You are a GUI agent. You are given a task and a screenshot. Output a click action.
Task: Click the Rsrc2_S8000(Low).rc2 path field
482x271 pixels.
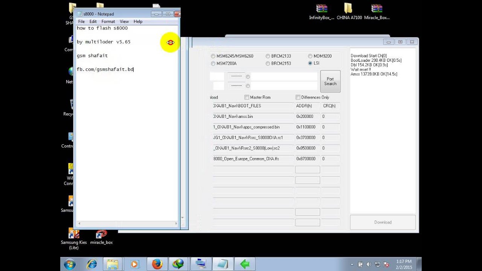click(x=253, y=148)
